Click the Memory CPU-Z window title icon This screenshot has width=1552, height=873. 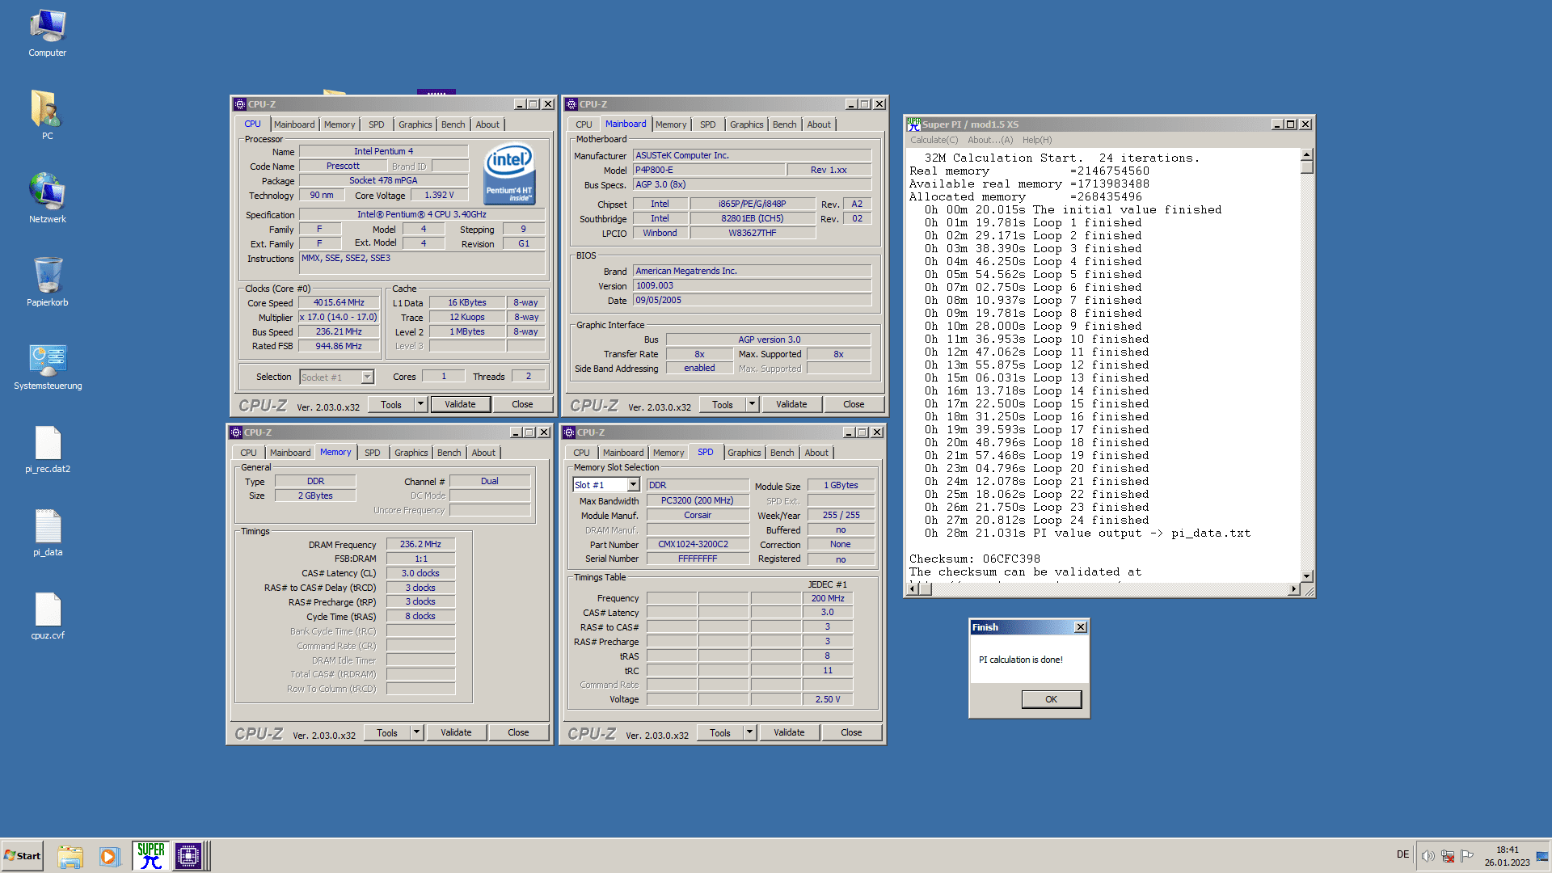tap(236, 432)
